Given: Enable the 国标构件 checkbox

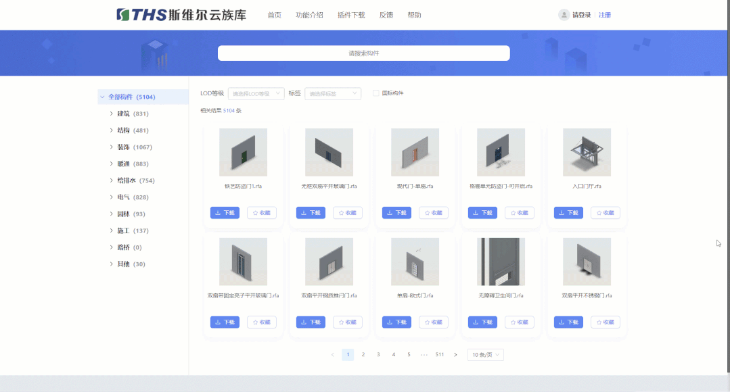Looking at the screenshot, I should [377, 93].
